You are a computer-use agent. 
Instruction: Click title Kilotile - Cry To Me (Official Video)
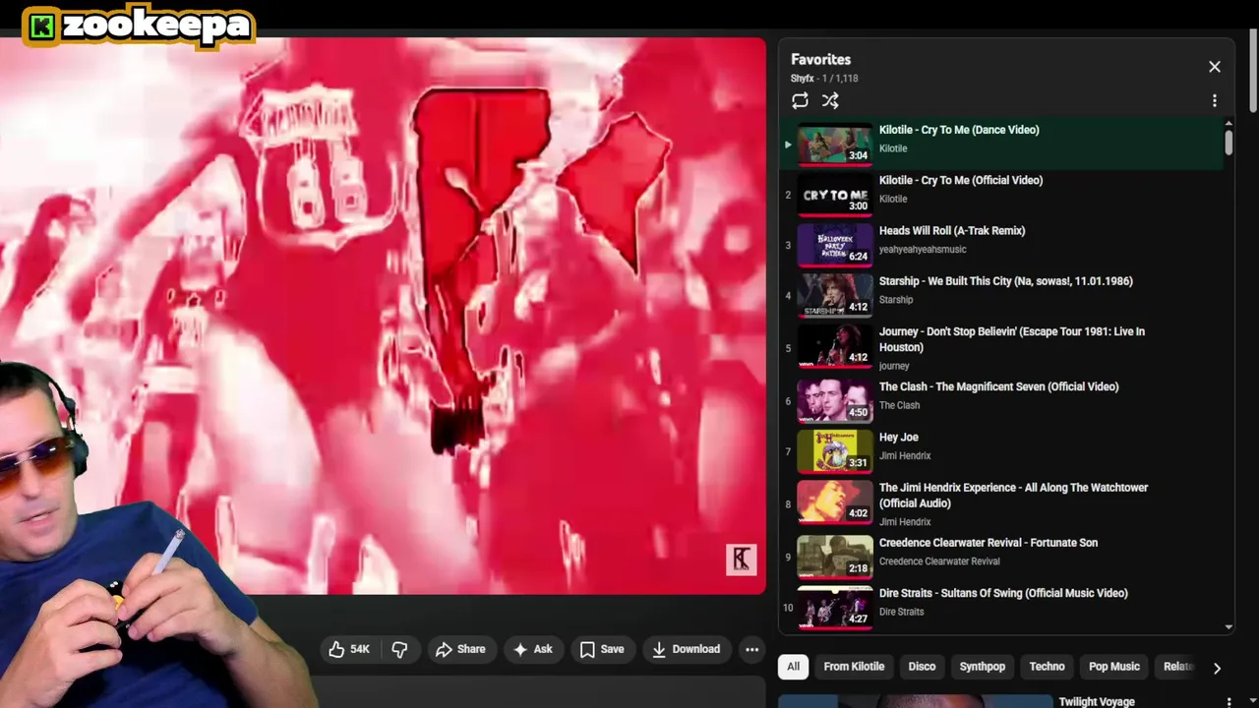coord(960,180)
